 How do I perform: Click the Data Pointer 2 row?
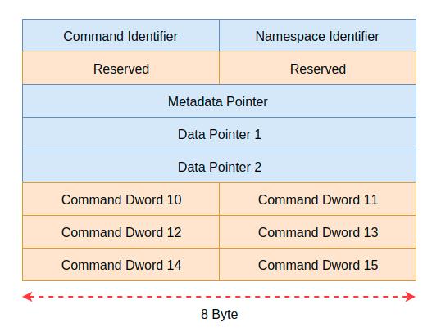coord(220,166)
